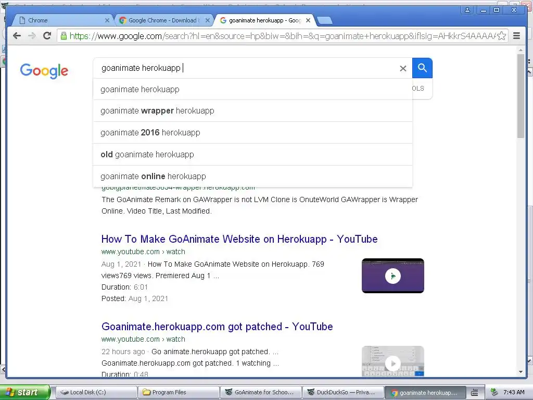Switch to the 'Google Chrome - Download' tab
533x400 pixels.
coord(163,20)
